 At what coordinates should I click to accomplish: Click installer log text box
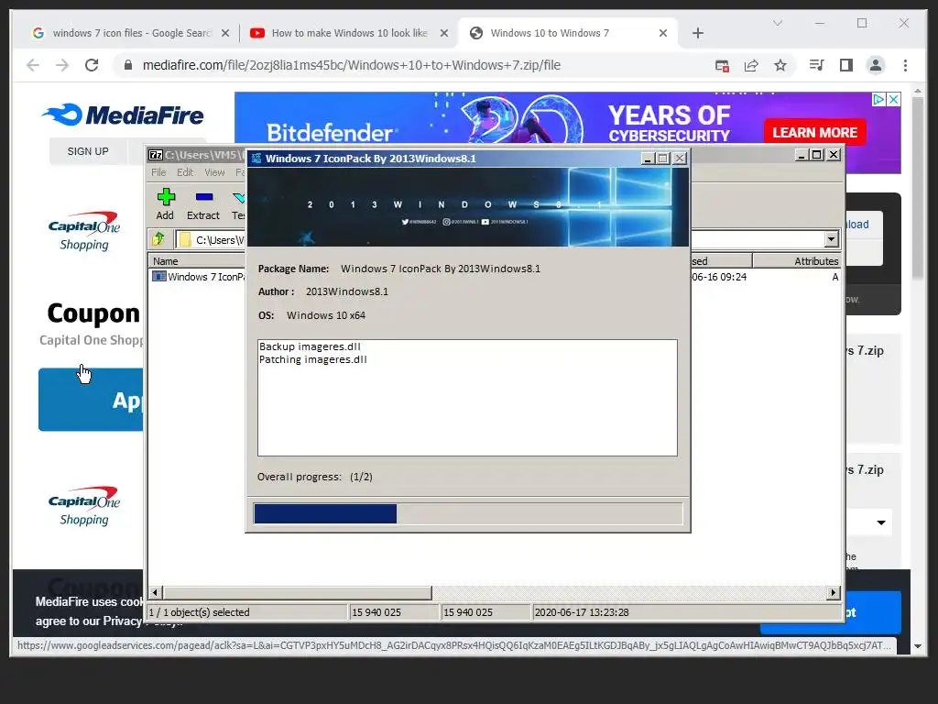coord(468,398)
